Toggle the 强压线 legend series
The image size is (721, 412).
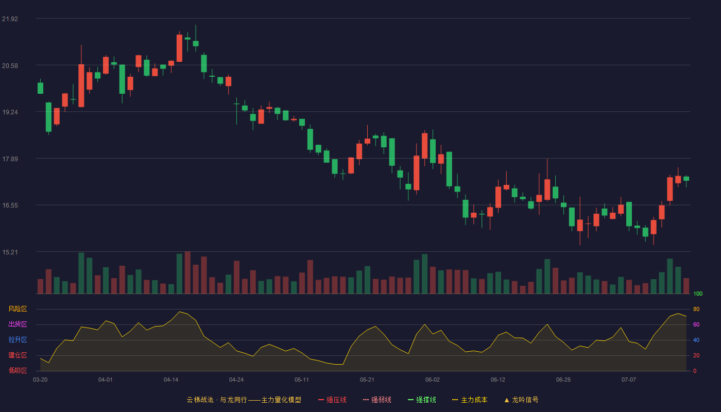click(332, 400)
